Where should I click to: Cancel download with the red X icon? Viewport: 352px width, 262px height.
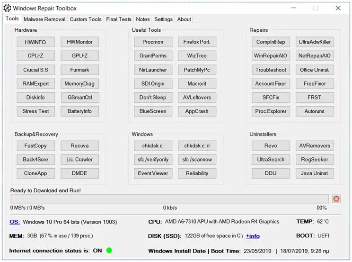tap(336, 199)
